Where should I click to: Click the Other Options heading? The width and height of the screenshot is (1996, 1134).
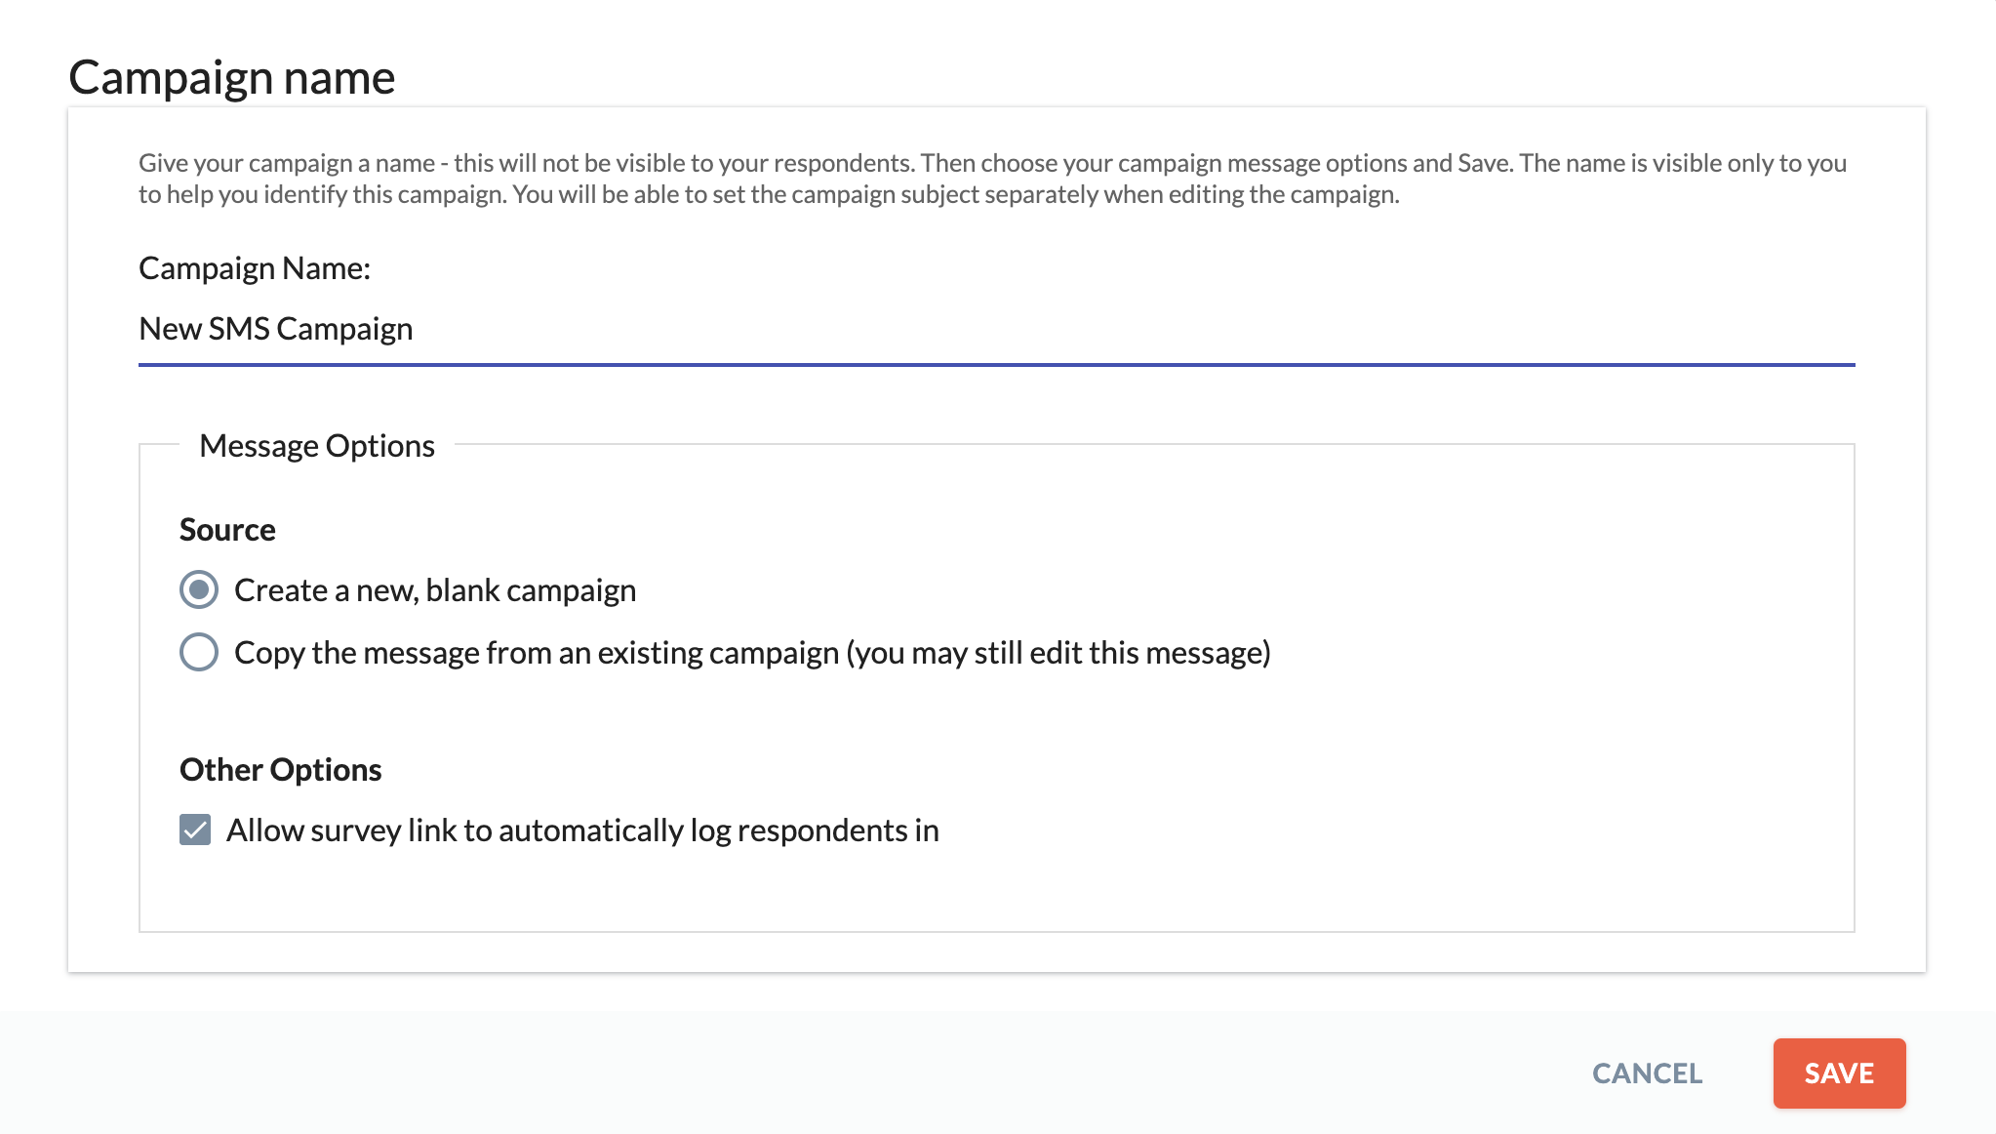280,769
